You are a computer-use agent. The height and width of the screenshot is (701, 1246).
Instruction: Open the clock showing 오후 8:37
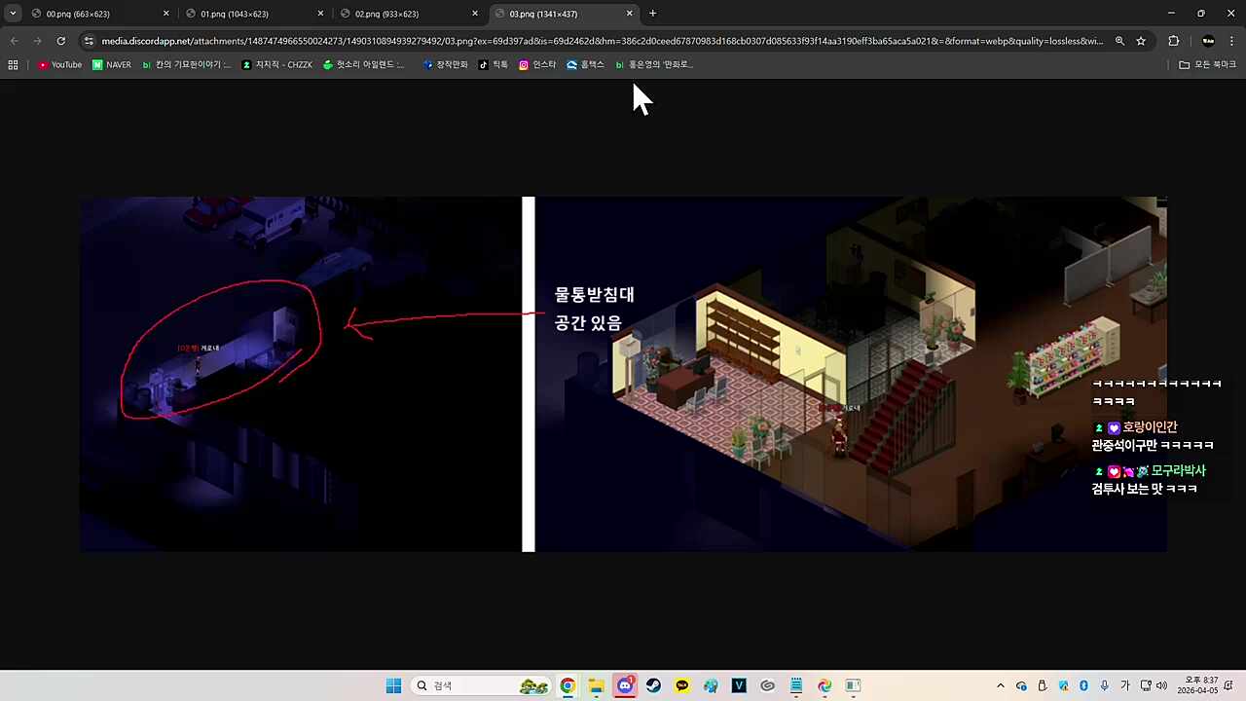[x=1196, y=685]
